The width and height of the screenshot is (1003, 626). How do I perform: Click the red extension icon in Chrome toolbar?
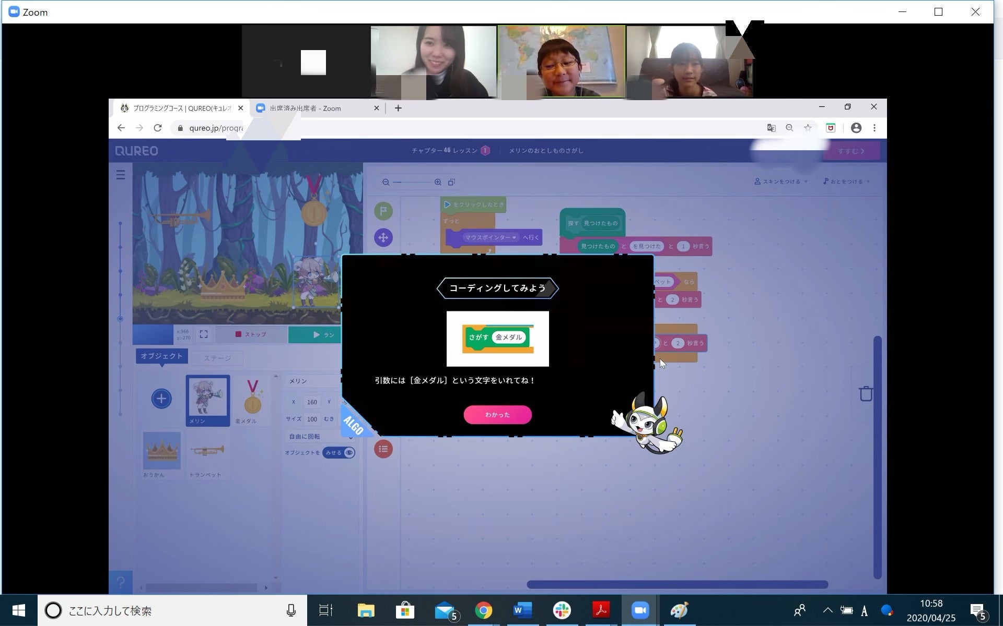[x=831, y=128]
